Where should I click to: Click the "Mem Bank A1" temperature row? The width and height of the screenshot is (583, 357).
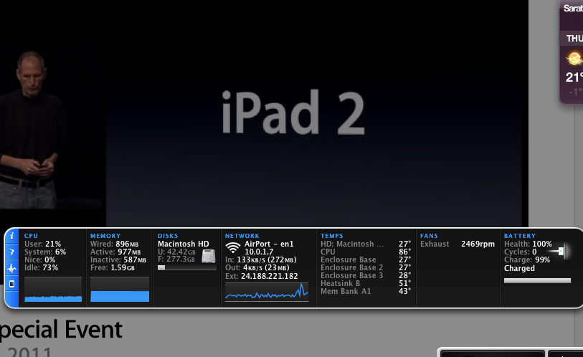click(x=366, y=291)
